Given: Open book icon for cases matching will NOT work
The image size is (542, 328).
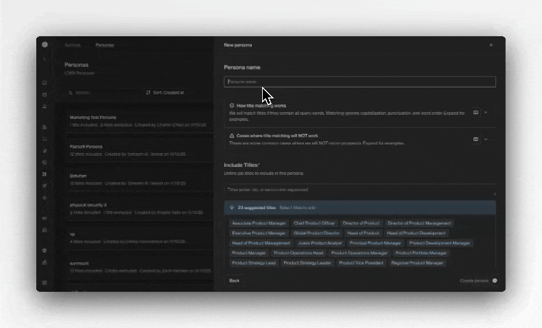Looking at the screenshot, I should pyautogui.click(x=476, y=139).
